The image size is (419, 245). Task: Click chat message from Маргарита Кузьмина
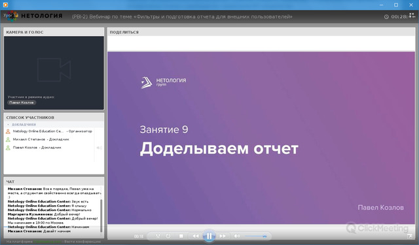click(44, 214)
